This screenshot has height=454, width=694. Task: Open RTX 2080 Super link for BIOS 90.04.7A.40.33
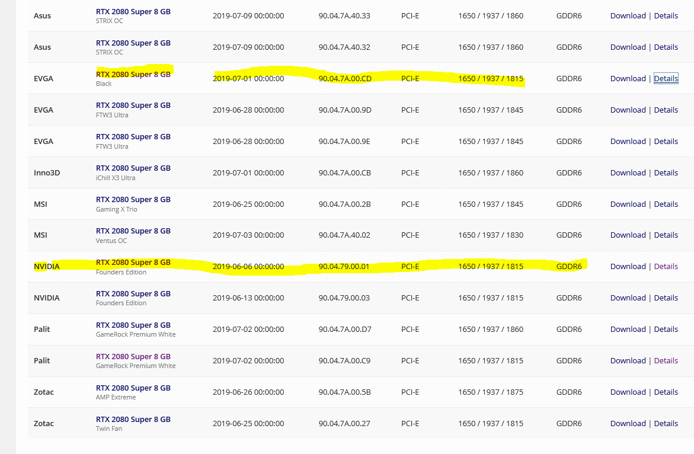[x=133, y=12]
